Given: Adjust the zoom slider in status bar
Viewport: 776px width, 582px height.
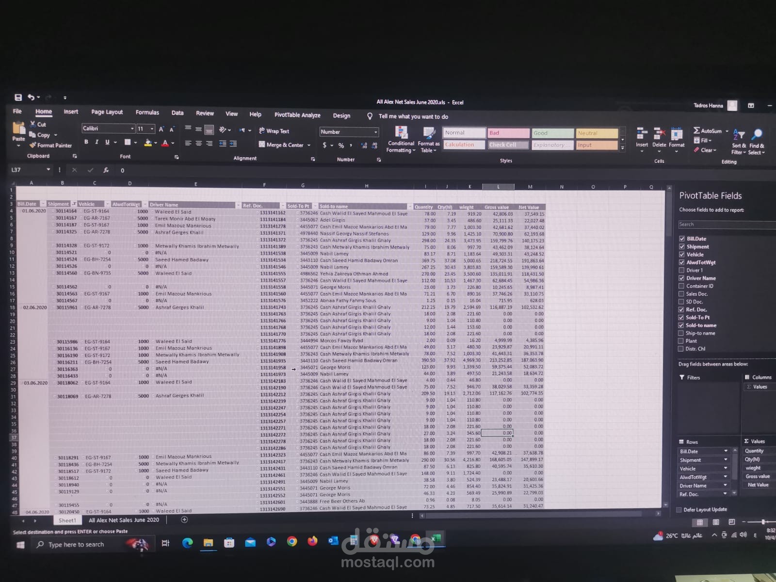Looking at the screenshot, I should coord(763,522).
